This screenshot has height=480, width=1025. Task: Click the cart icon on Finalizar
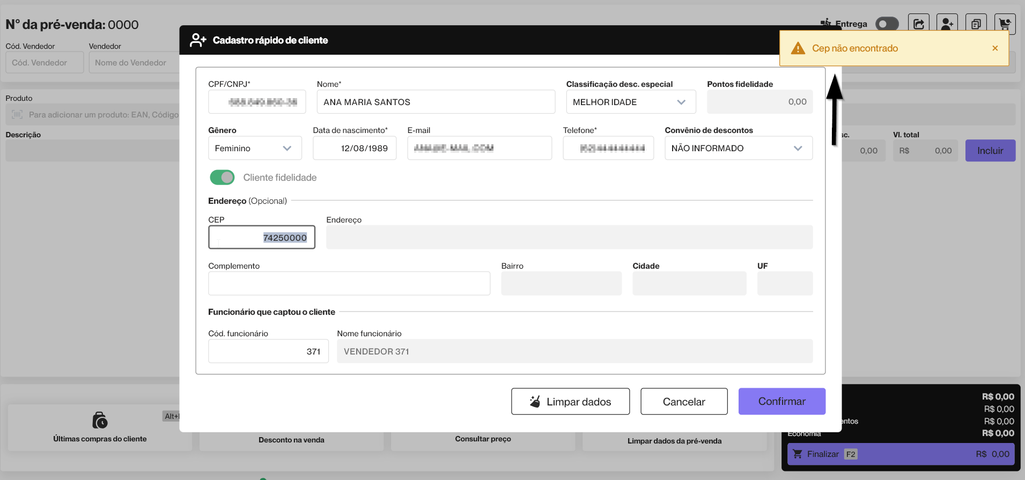(798, 454)
